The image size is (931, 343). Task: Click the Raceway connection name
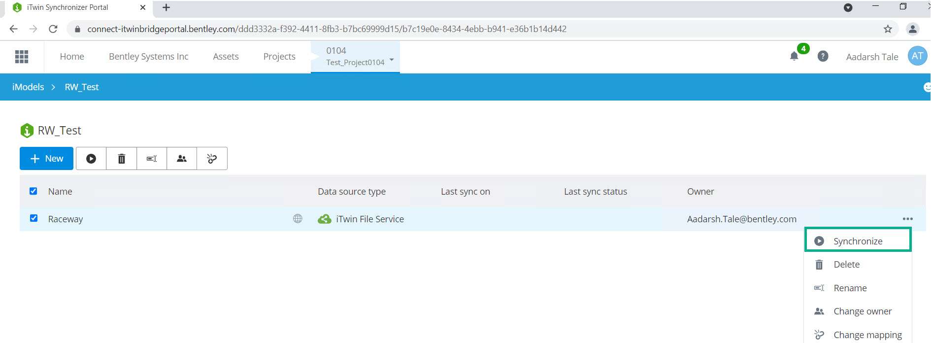66,219
